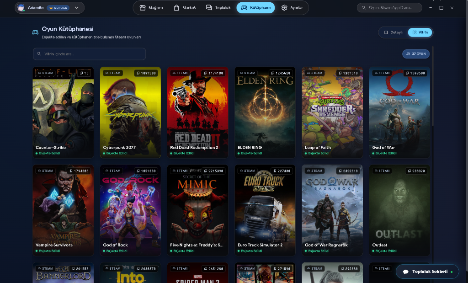Click the AppID 10 badge on Counter-Strike
This screenshot has width=468, height=283.
84,73
